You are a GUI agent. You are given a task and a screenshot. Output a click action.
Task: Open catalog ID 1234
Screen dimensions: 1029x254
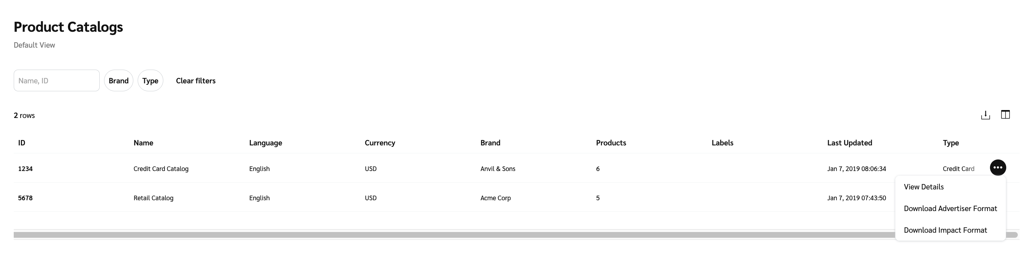[x=25, y=168]
